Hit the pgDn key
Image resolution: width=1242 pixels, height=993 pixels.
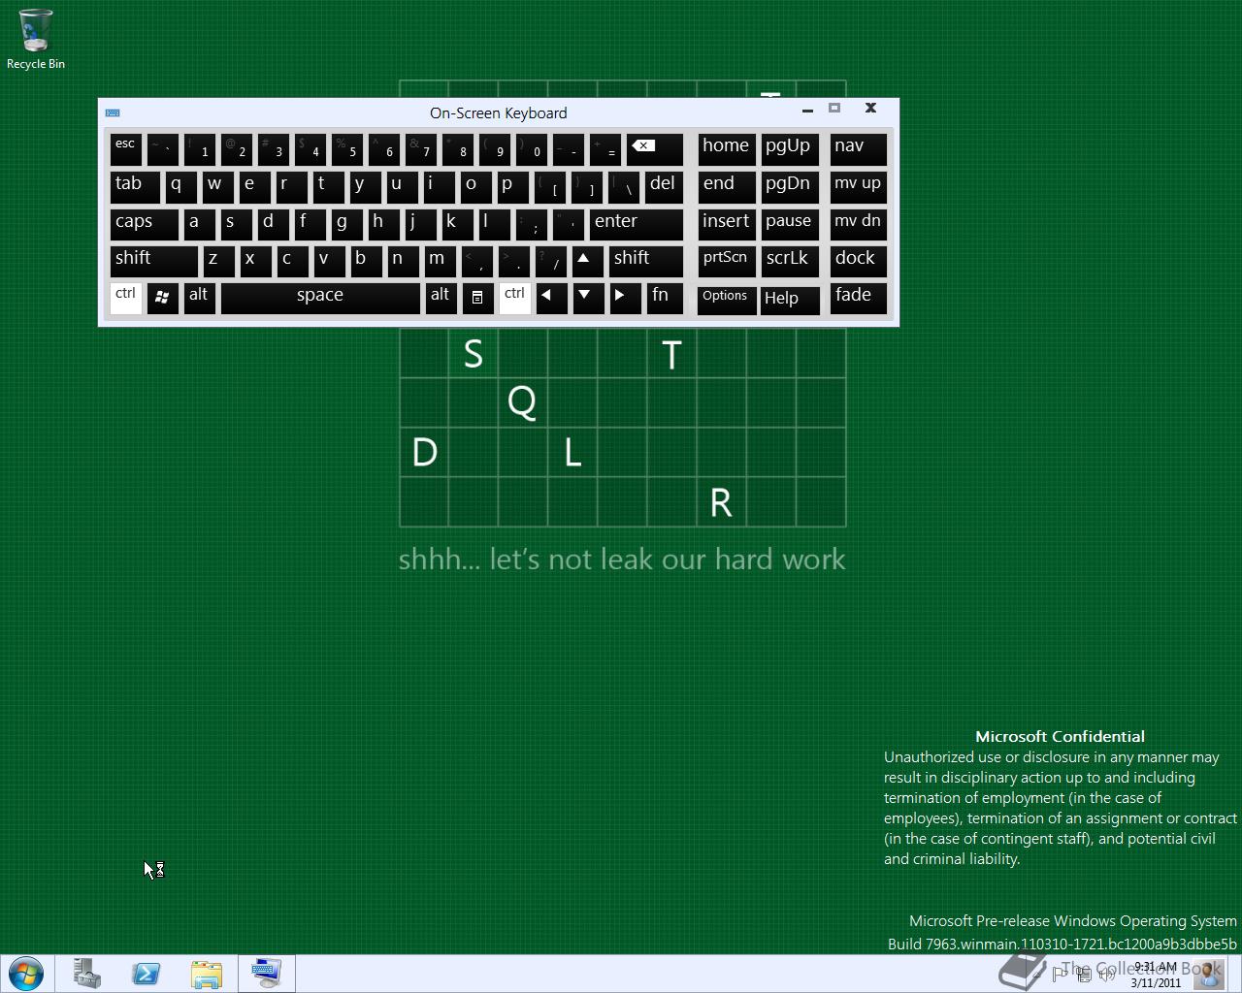click(x=790, y=186)
